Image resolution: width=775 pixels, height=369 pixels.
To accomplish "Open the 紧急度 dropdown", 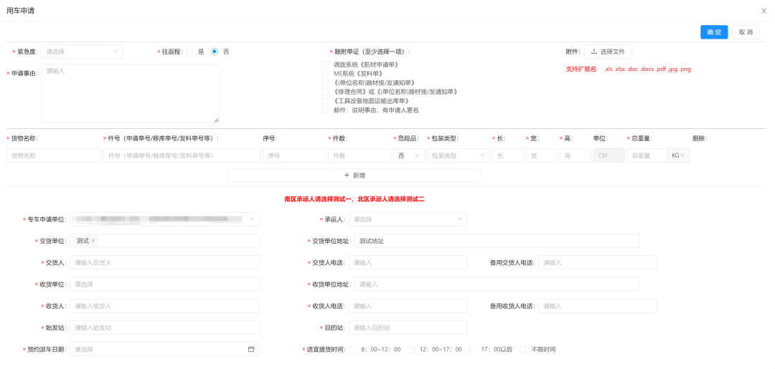I will (x=81, y=52).
